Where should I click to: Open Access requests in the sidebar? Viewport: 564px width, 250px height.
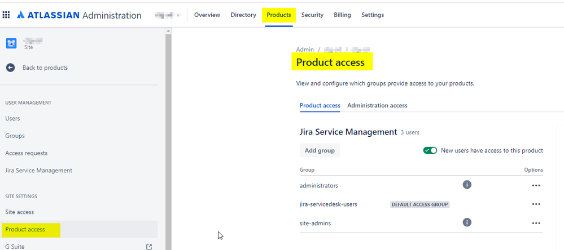point(27,153)
